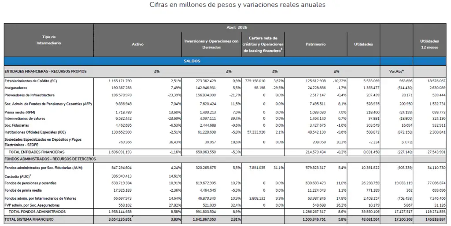This screenshot has height=226, width=451.
Task: Click the 'Utilidades 12 meses' header
Action: (x=429, y=44)
